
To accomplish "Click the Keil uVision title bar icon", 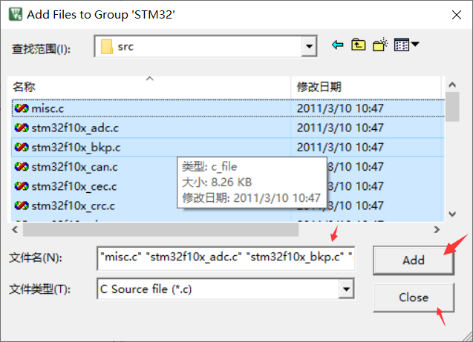I will pos(16,14).
